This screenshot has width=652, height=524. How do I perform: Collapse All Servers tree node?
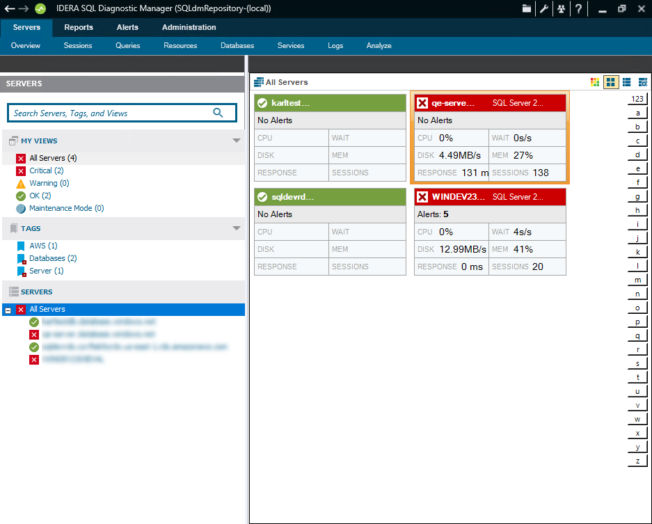point(8,310)
